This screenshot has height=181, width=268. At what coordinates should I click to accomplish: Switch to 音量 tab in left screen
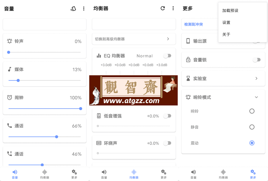tap(15, 174)
